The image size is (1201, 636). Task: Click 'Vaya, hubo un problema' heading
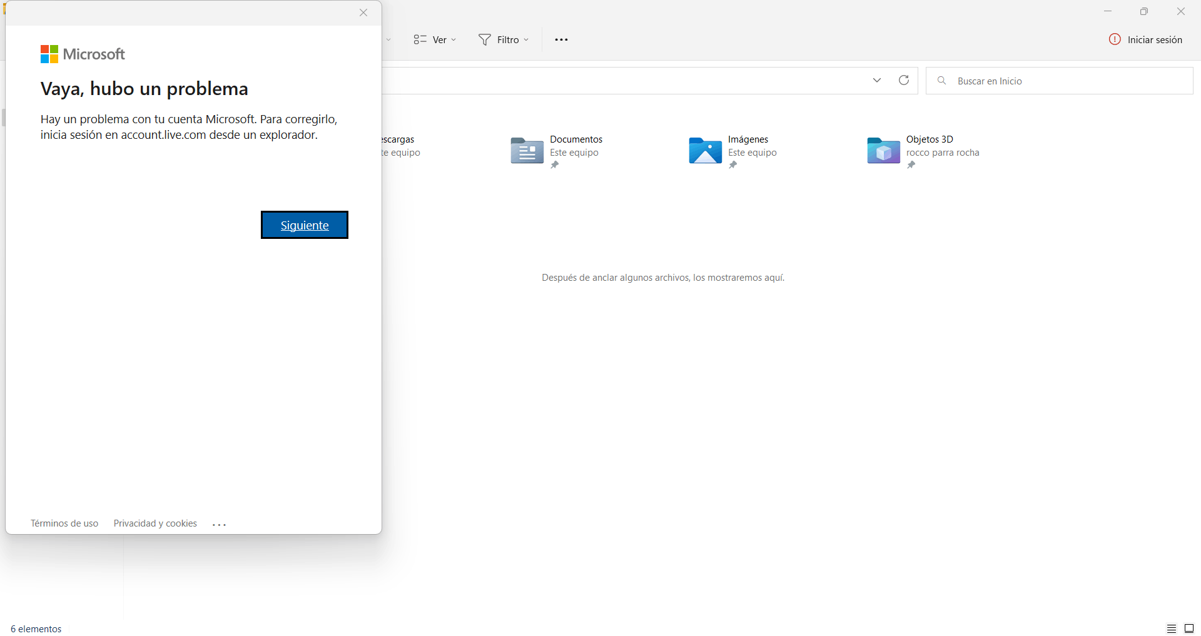(144, 89)
